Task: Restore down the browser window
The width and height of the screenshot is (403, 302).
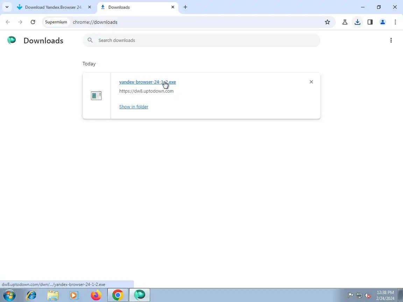Action: (x=379, y=7)
